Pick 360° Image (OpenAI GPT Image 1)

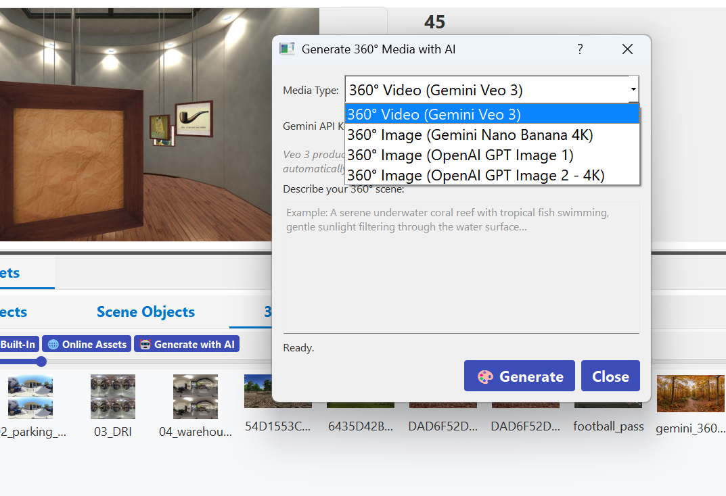pos(492,155)
